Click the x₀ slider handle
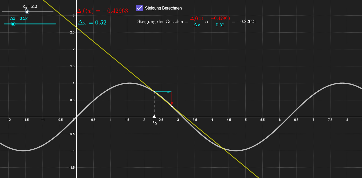 27,12
